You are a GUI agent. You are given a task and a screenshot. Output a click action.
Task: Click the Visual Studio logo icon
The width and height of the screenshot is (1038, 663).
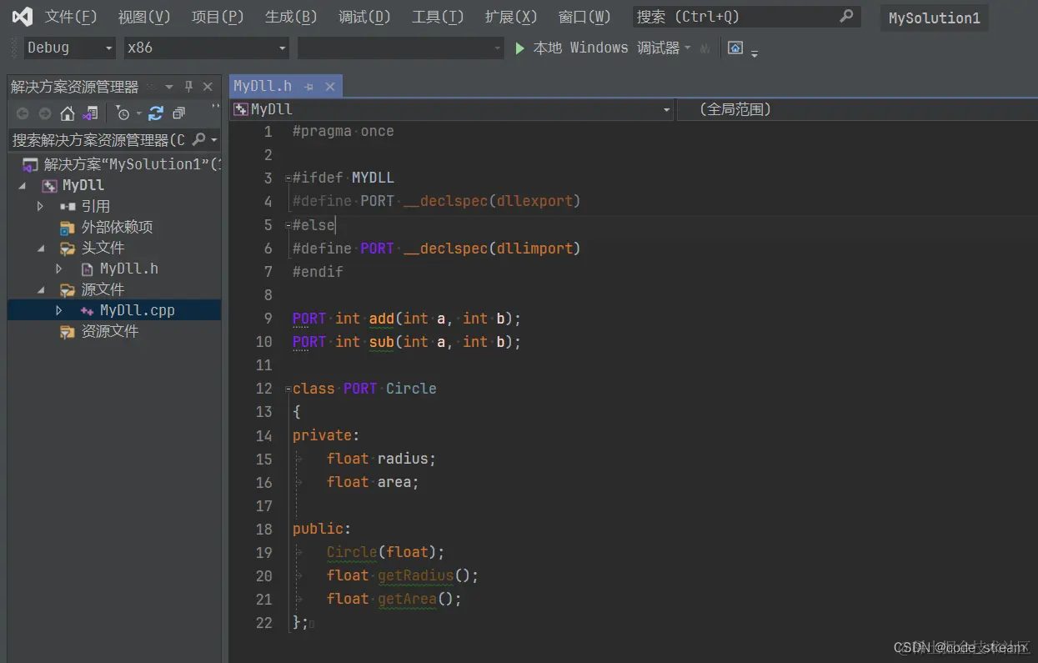click(23, 17)
